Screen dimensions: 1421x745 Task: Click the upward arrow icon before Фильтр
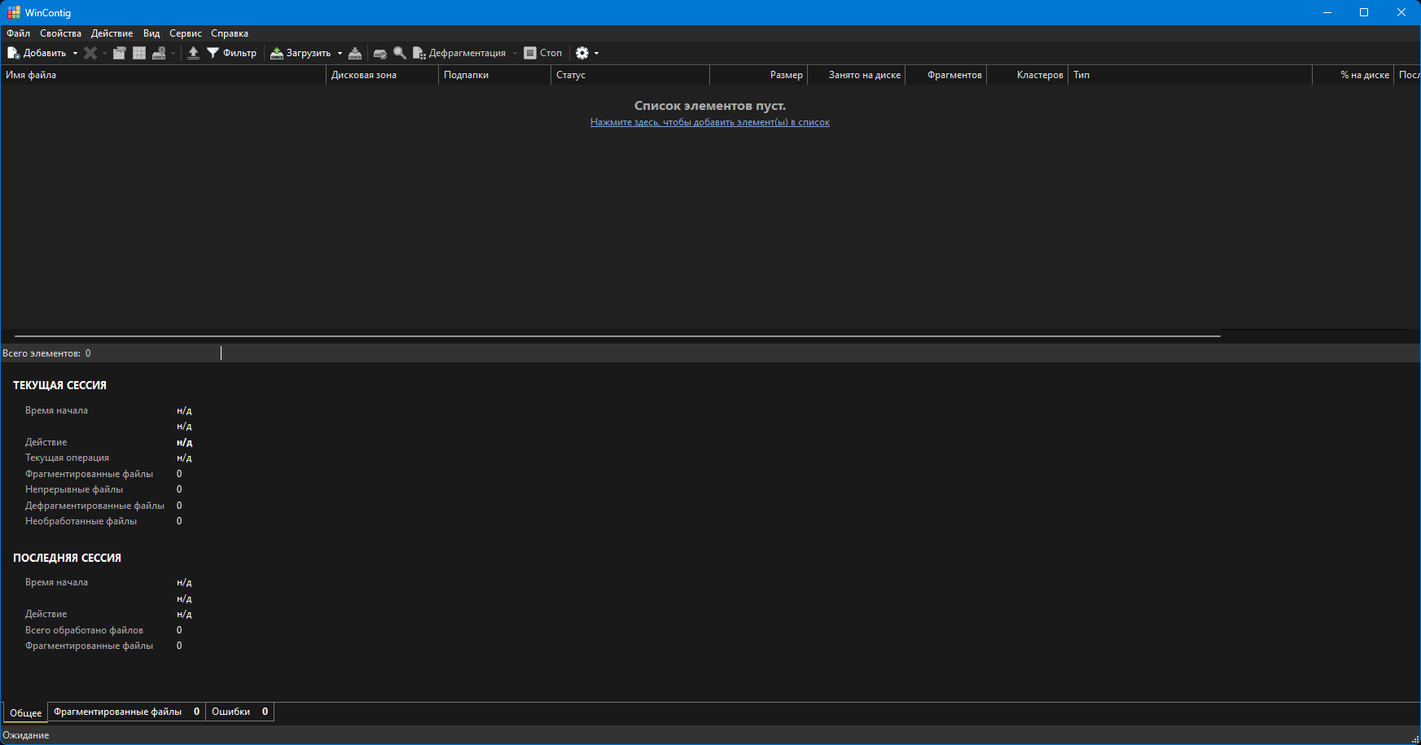click(x=193, y=53)
